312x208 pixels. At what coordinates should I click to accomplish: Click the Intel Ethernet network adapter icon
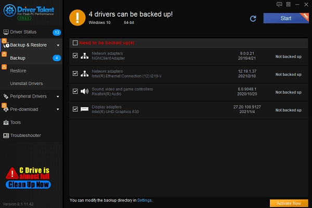(85, 74)
